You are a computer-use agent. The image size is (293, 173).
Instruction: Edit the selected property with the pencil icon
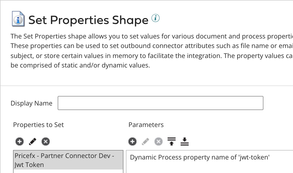32,141
